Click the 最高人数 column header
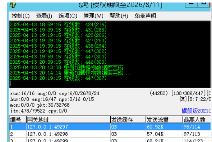Viewport: 212px width, 142px height. (x=197, y=119)
